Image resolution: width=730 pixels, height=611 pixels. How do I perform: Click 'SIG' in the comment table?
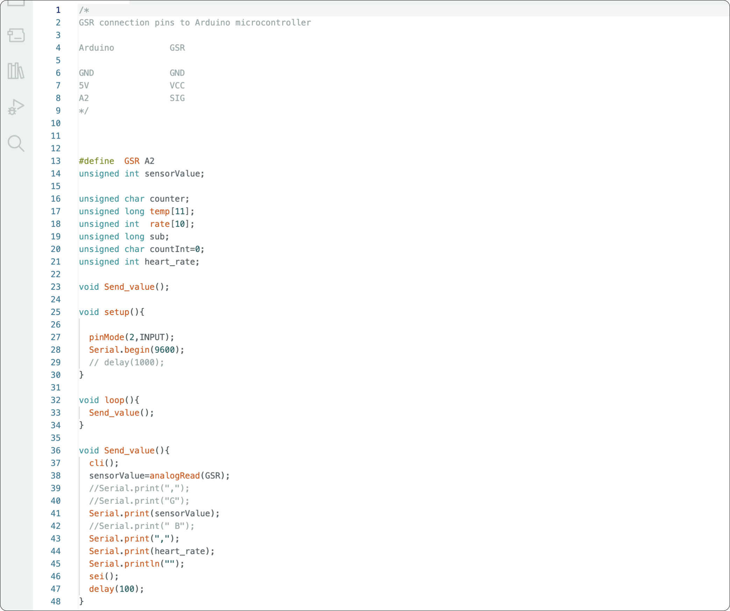click(x=177, y=98)
